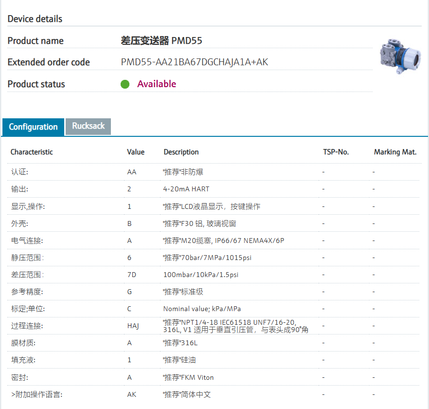Select the extended order code text

194,62
